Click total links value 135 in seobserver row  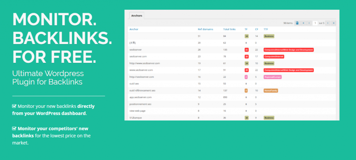[225, 50]
